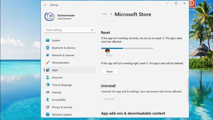The image size is (213, 120).
Task: Click the Microsoft Store page title
Action: click(x=133, y=14)
